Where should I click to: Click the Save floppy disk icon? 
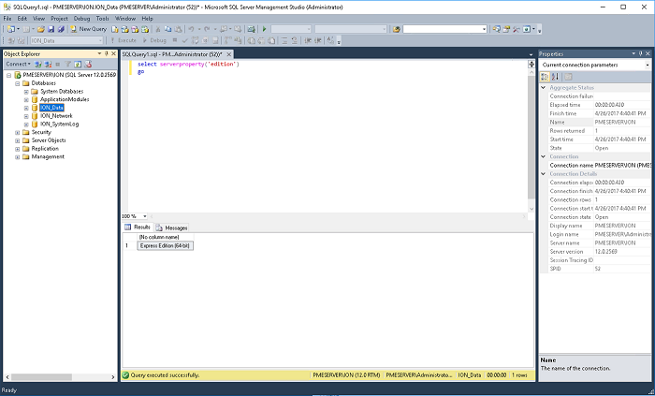pos(51,29)
